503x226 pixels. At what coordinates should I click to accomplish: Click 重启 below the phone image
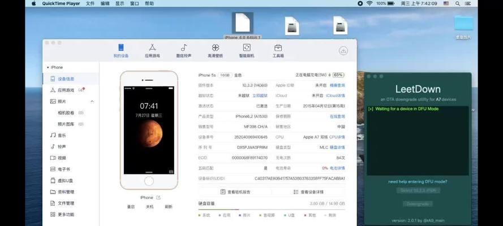pyautogui.click(x=131, y=207)
